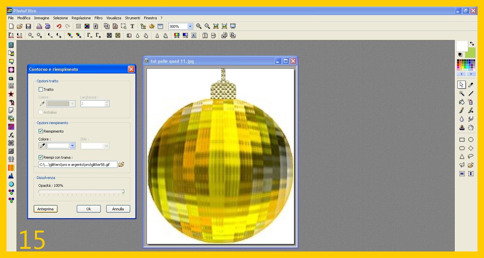Open the Filtro menu
Screen dimensions: 484x258
coord(98,18)
